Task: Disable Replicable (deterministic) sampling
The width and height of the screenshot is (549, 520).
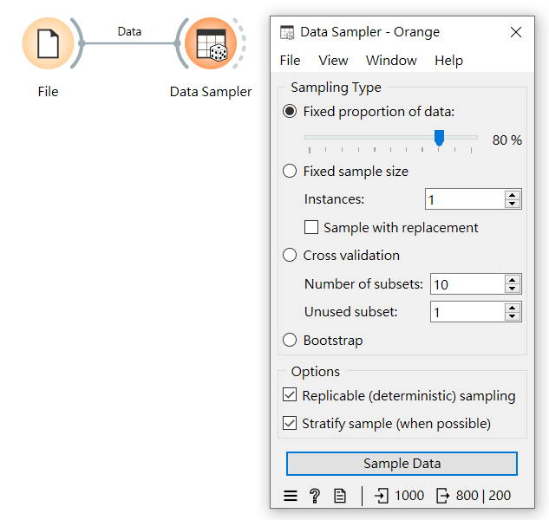Action: 290,395
